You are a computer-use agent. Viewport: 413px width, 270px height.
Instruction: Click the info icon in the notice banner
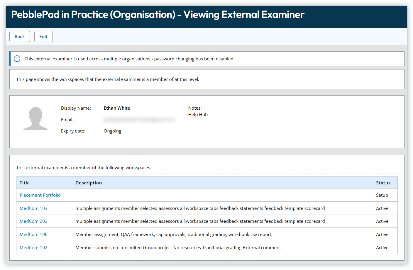pos(17,59)
